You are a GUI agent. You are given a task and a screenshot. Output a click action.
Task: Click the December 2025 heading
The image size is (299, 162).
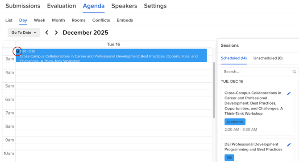point(85,32)
